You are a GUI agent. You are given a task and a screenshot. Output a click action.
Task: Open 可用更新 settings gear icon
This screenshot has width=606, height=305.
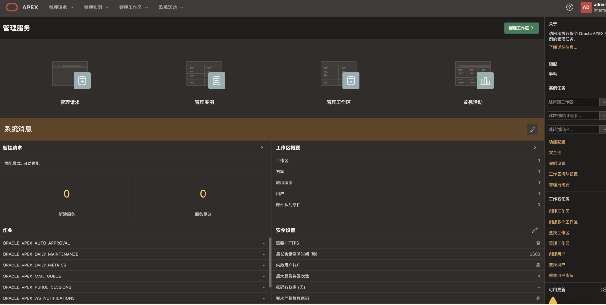click(603, 290)
